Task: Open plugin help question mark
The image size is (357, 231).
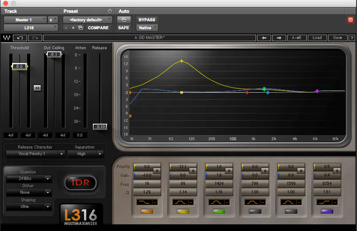Action: coord(352,38)
